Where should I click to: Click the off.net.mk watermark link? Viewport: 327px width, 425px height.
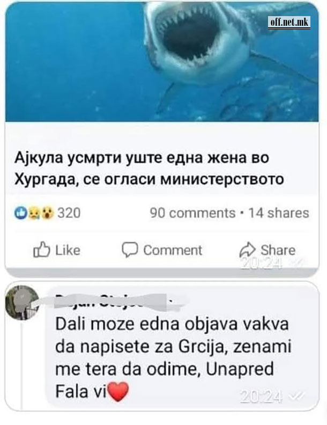tap(289, 22)
